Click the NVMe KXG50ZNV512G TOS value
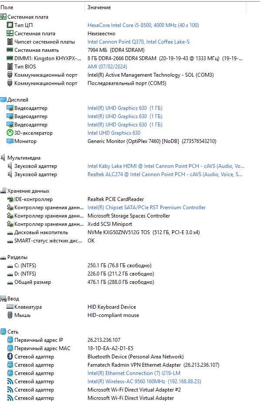Screen dimensions: 260x409 144,232
